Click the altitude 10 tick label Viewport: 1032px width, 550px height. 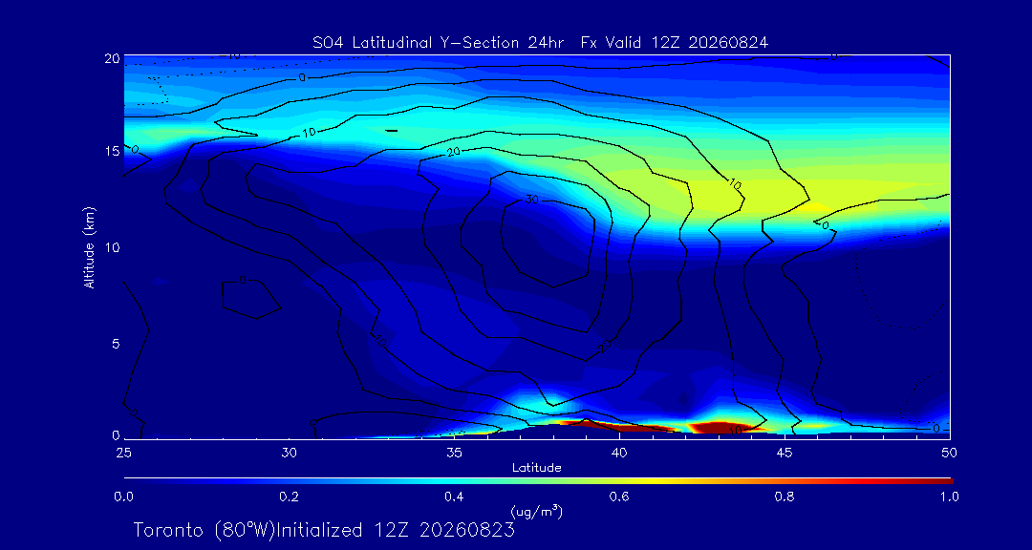(112, 247)
